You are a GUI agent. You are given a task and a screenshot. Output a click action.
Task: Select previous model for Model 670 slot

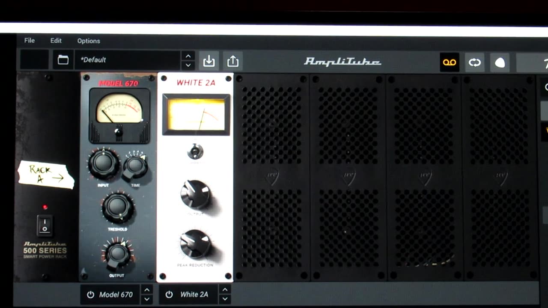(147, 290)
